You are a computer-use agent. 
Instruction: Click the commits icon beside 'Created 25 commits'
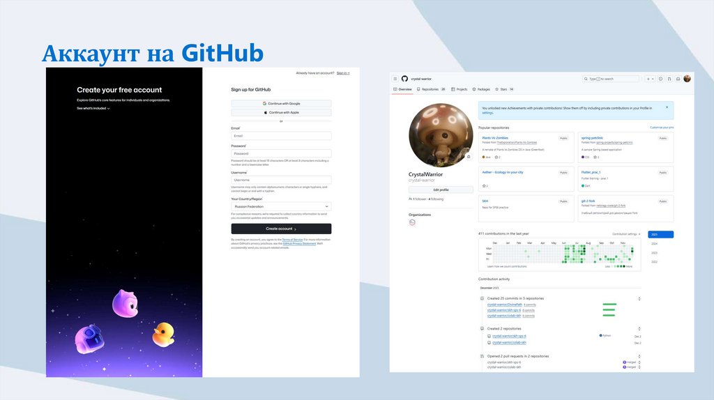tap(483, 298)
